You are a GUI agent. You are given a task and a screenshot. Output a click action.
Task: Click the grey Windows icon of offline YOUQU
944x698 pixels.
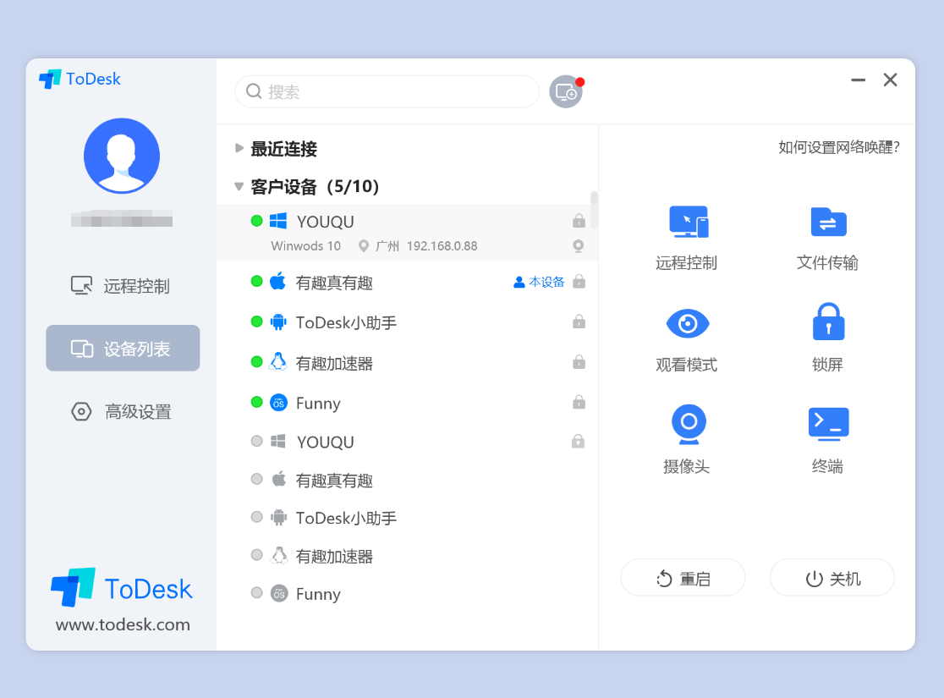click(x=278, y=442)
